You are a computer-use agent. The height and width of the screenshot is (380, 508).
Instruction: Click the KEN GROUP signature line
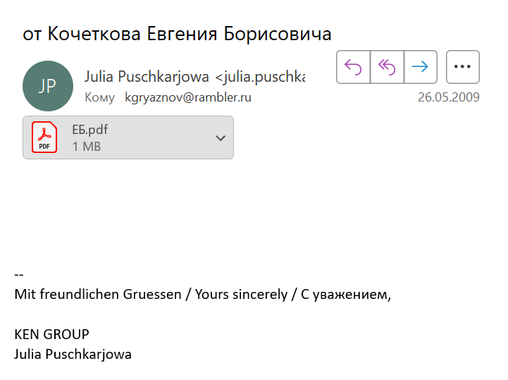coord(51,334)
